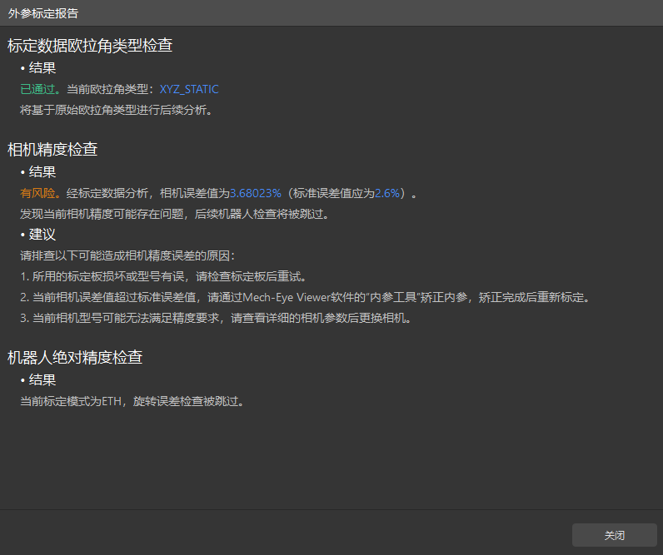This screenshot has height=555, width=663.
Task: Click the 结果 bullet under 相机精度检查
Action: 38,172
